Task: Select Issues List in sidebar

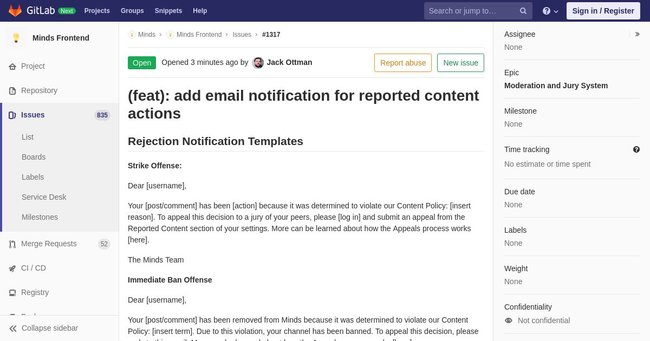Action: point(28,137)
